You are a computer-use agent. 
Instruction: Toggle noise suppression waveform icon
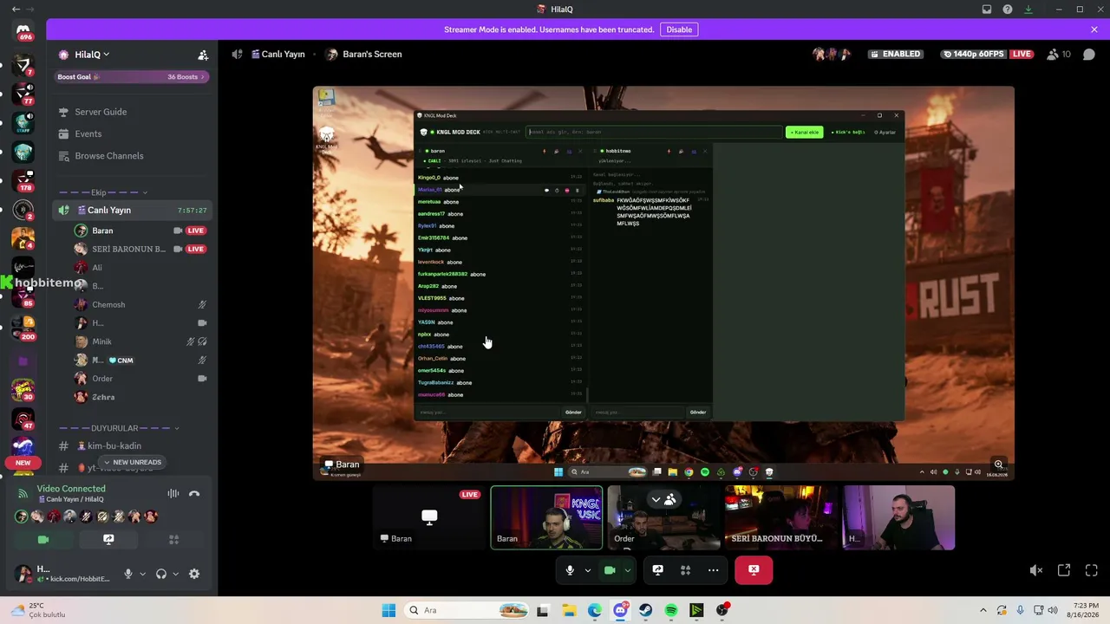(x=173, y=494)
